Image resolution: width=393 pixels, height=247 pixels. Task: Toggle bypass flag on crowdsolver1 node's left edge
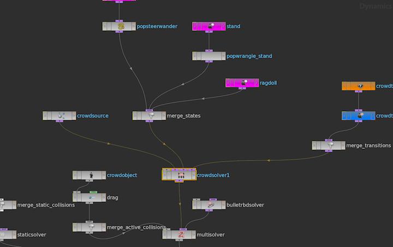pos(165,175)
